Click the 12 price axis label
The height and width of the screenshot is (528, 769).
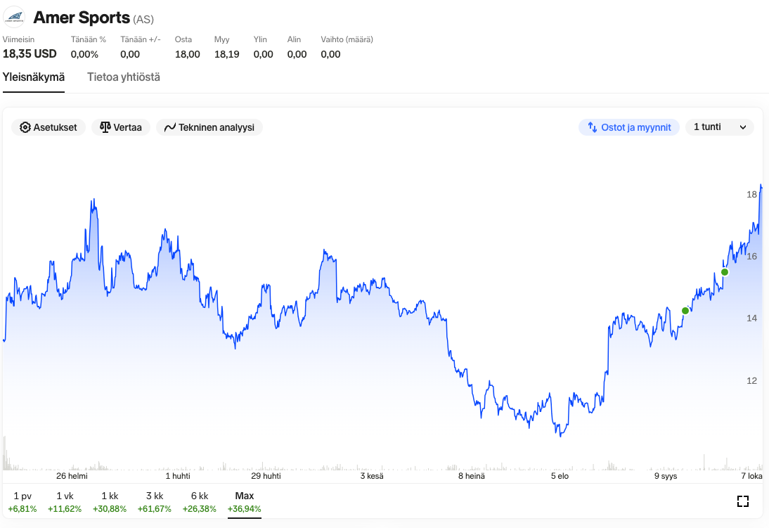tap(752, 381)
